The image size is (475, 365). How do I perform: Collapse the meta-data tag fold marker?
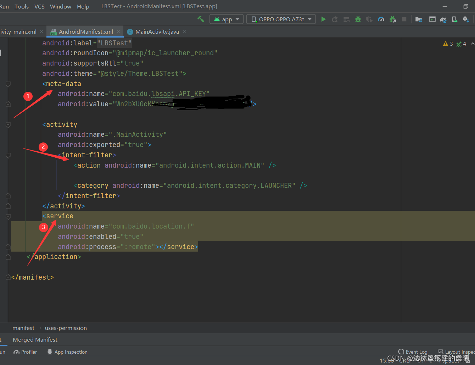click(8, 84)
